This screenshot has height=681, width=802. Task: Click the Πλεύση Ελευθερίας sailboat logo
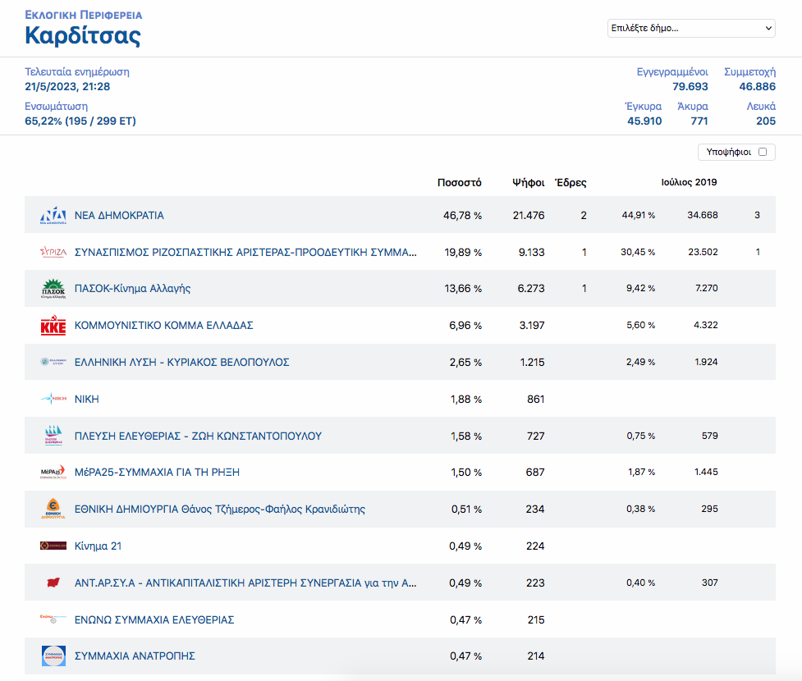[53, 436]
